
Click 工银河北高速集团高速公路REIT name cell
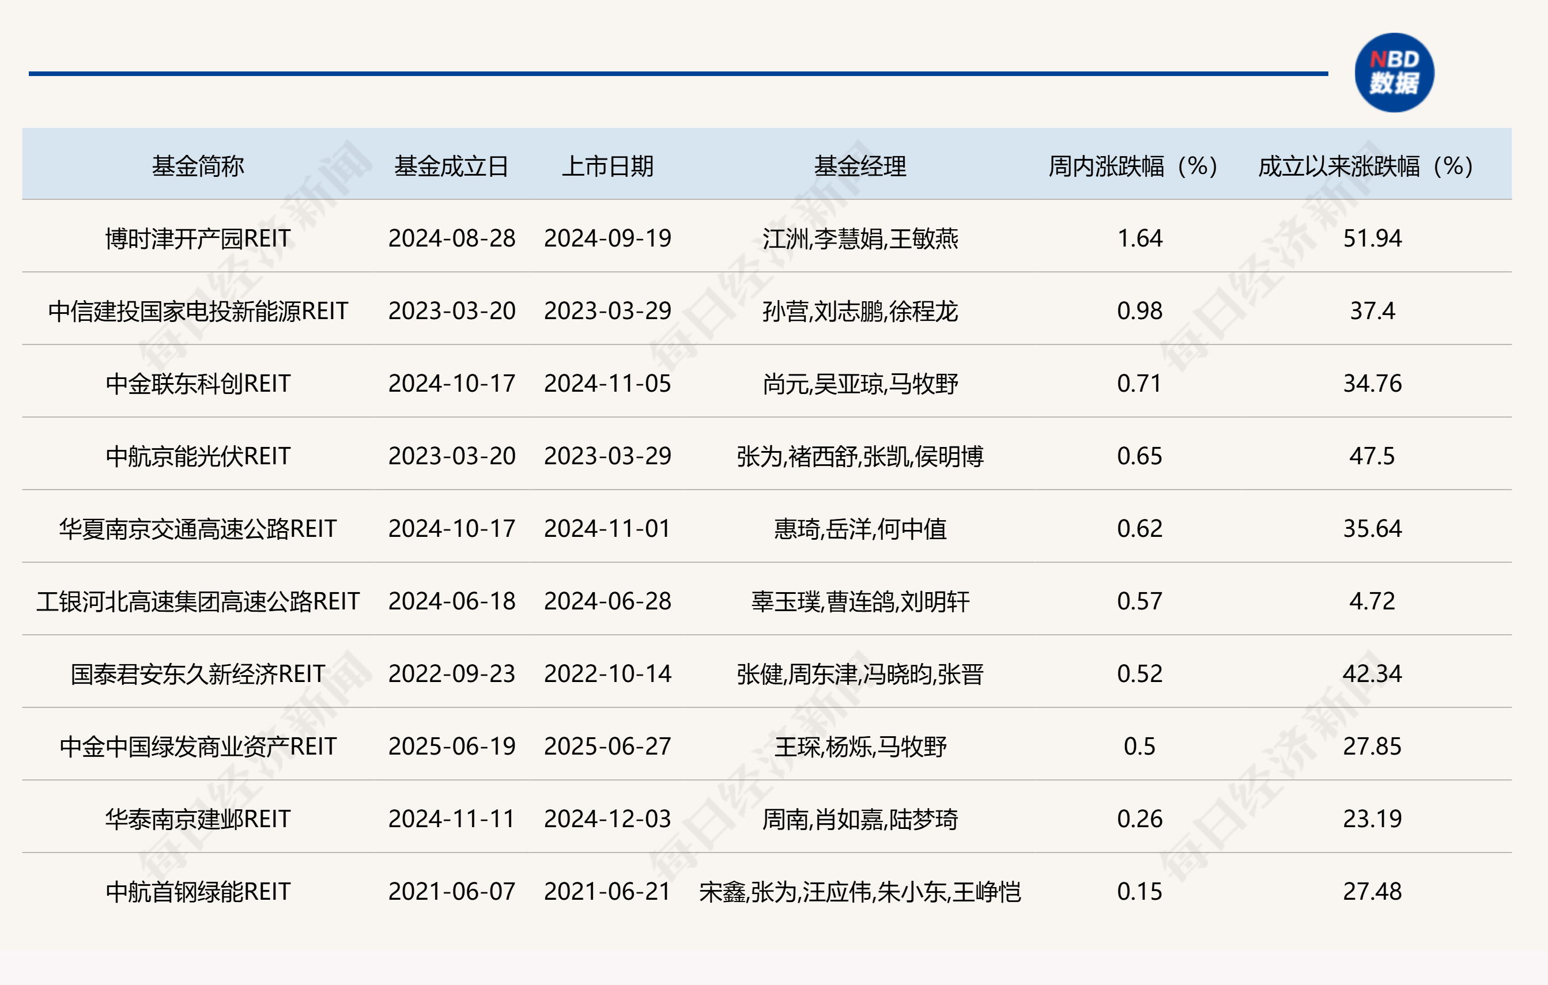(x=197, y=601)
